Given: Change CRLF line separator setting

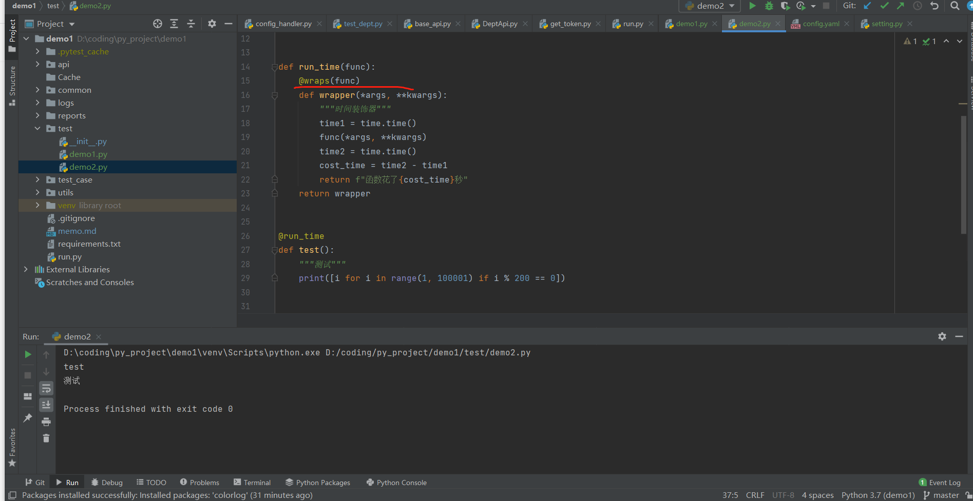Looking at the screenshot, I should [755, 495].
